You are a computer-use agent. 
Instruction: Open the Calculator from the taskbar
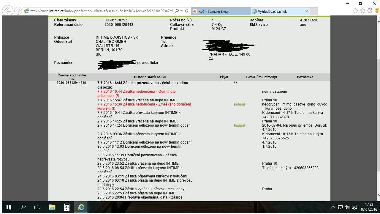point(67,207)
